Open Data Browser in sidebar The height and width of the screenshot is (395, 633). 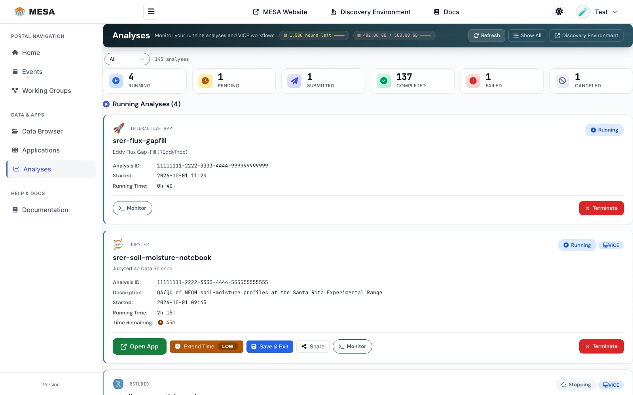point(51,131)
